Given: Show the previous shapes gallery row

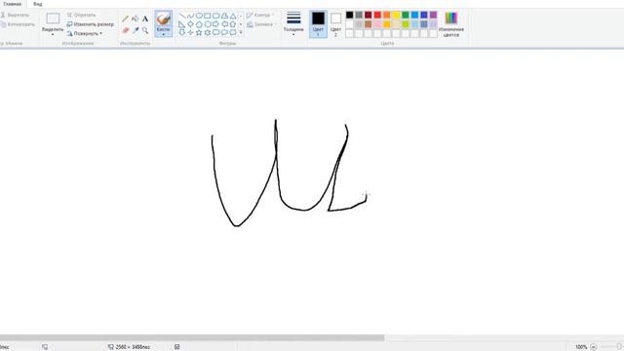Looking at the screenshot, I should pyautogui.click(x=241, y=16).
